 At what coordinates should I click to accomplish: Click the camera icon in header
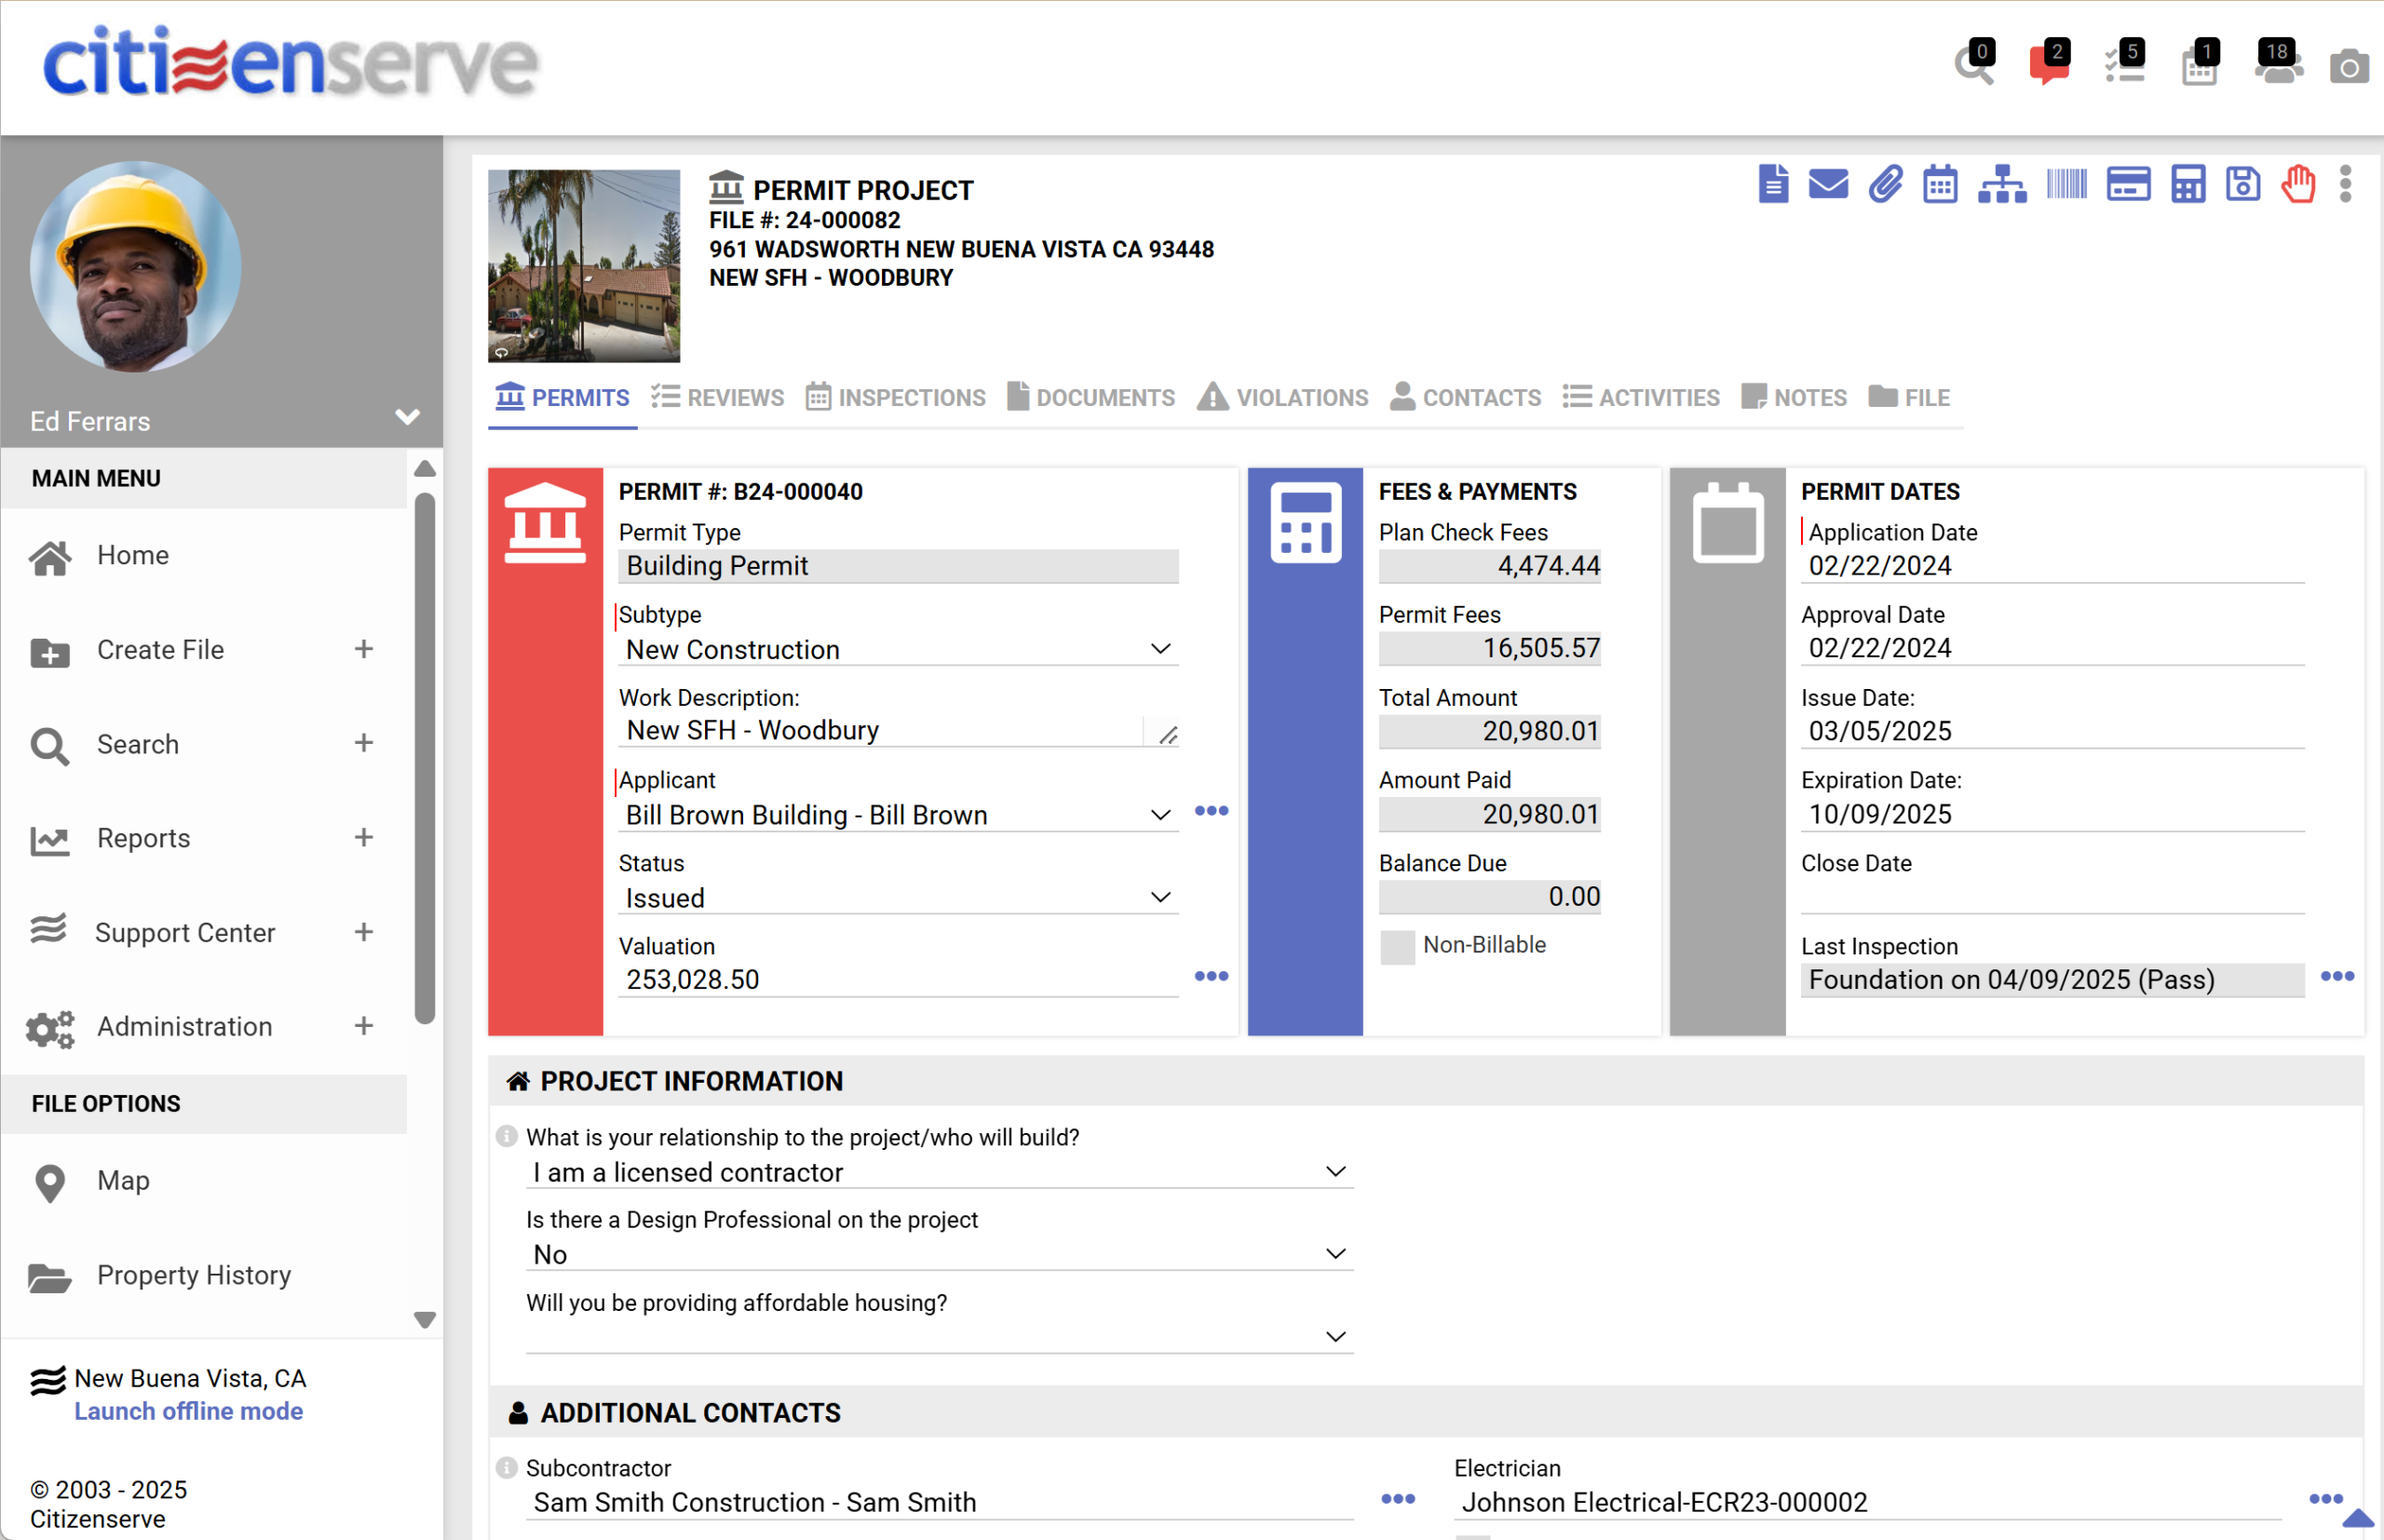[x=2348, y=68]
